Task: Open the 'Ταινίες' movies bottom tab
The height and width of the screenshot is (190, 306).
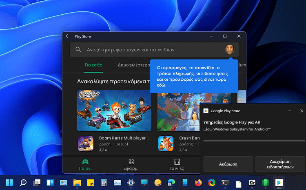Action: click(x=177, y=165)
